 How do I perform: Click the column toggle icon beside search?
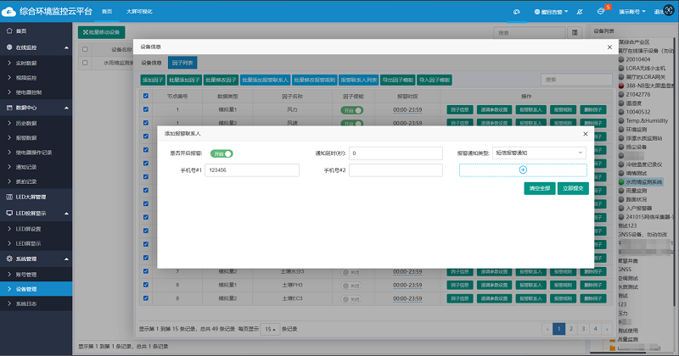(x=576, y=32)
